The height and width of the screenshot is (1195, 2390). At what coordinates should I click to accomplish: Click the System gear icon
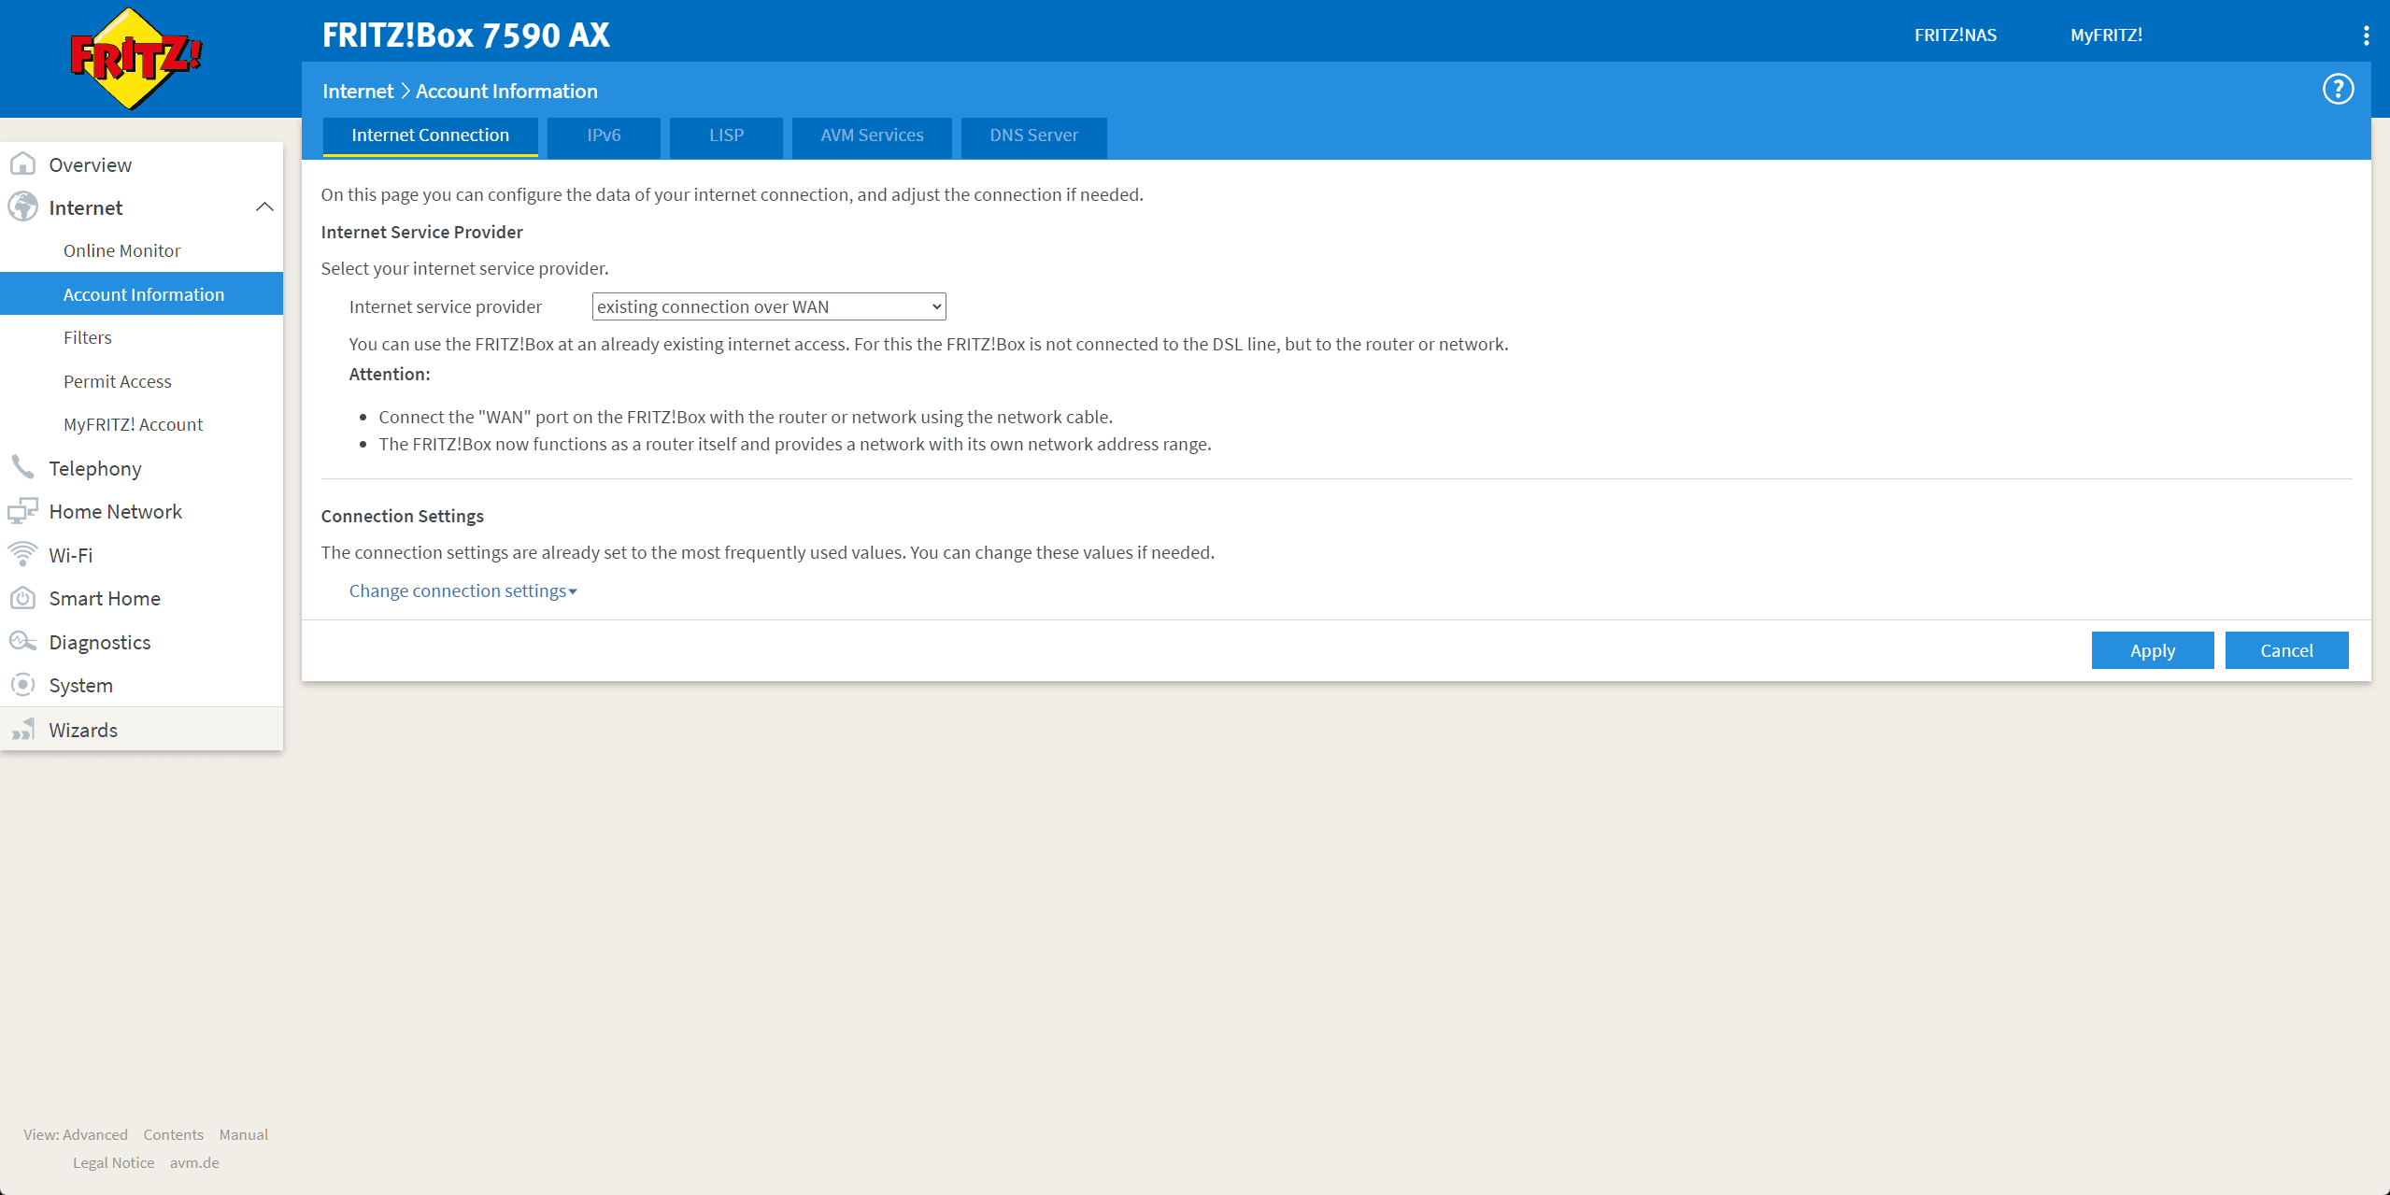click(x=22, y=685)
